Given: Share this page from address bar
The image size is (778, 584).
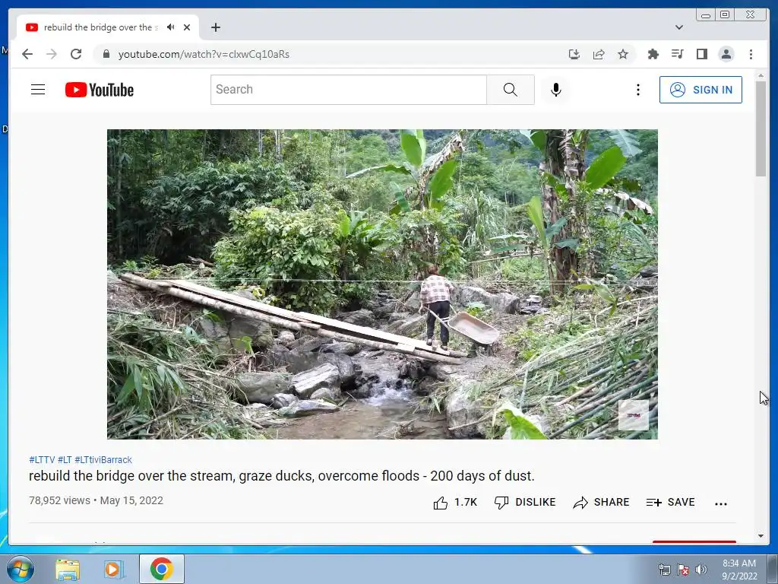Looking at the screenshot, I should click(599, 54).
